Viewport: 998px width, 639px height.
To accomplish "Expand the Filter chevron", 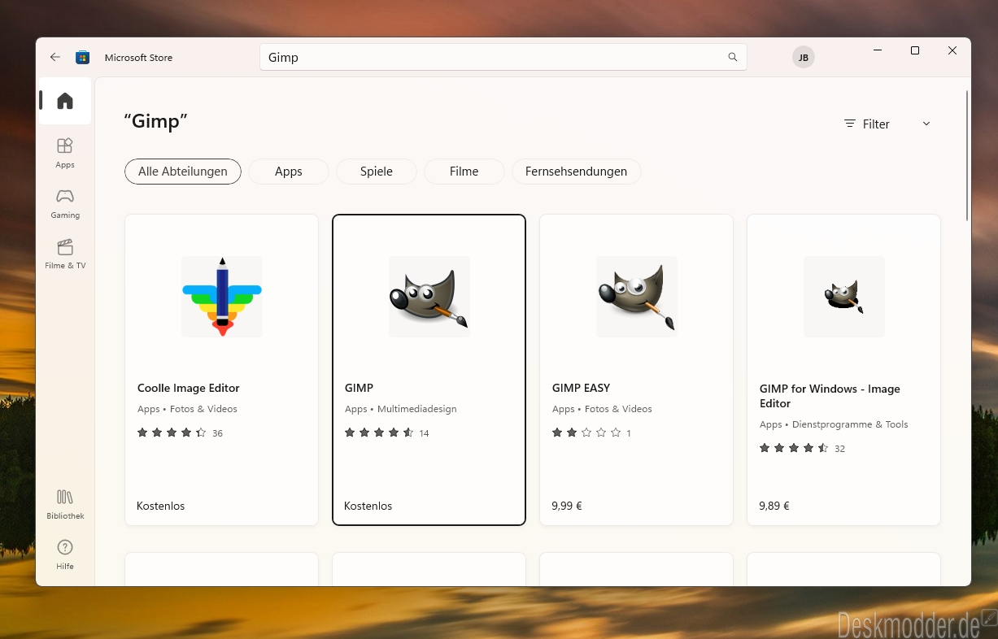I will [926, 124].
